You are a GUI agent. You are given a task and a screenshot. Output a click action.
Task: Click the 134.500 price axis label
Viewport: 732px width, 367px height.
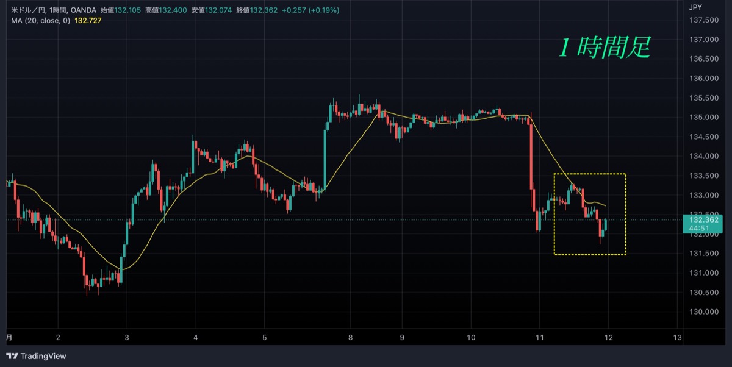click(x=703, y=137)
